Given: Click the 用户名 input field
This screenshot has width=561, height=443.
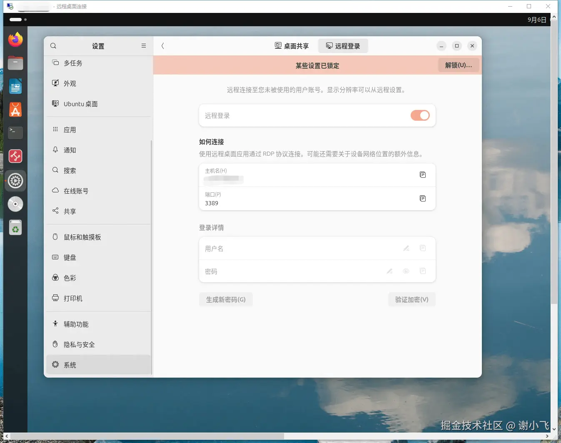Looking at the screenshot, I should [292, 248].
